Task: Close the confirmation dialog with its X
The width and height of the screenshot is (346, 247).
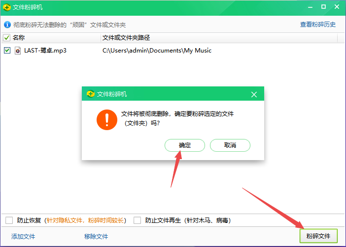Action: click(x=254, y=94)
